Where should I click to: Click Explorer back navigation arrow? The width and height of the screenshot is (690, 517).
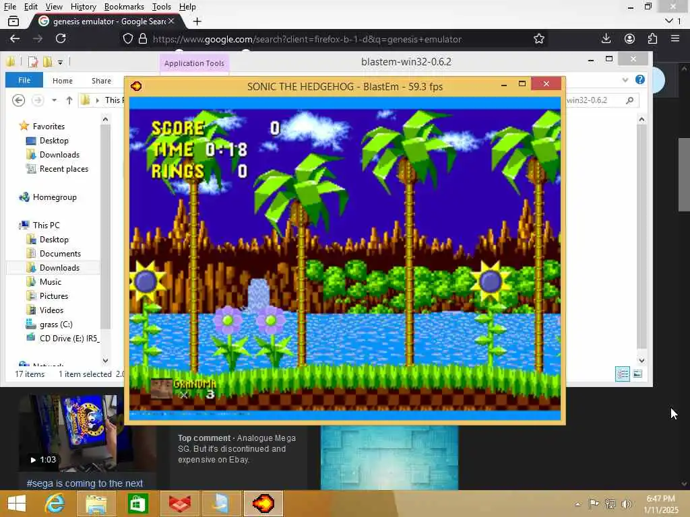pyautogui.click(x=18, y=100)
